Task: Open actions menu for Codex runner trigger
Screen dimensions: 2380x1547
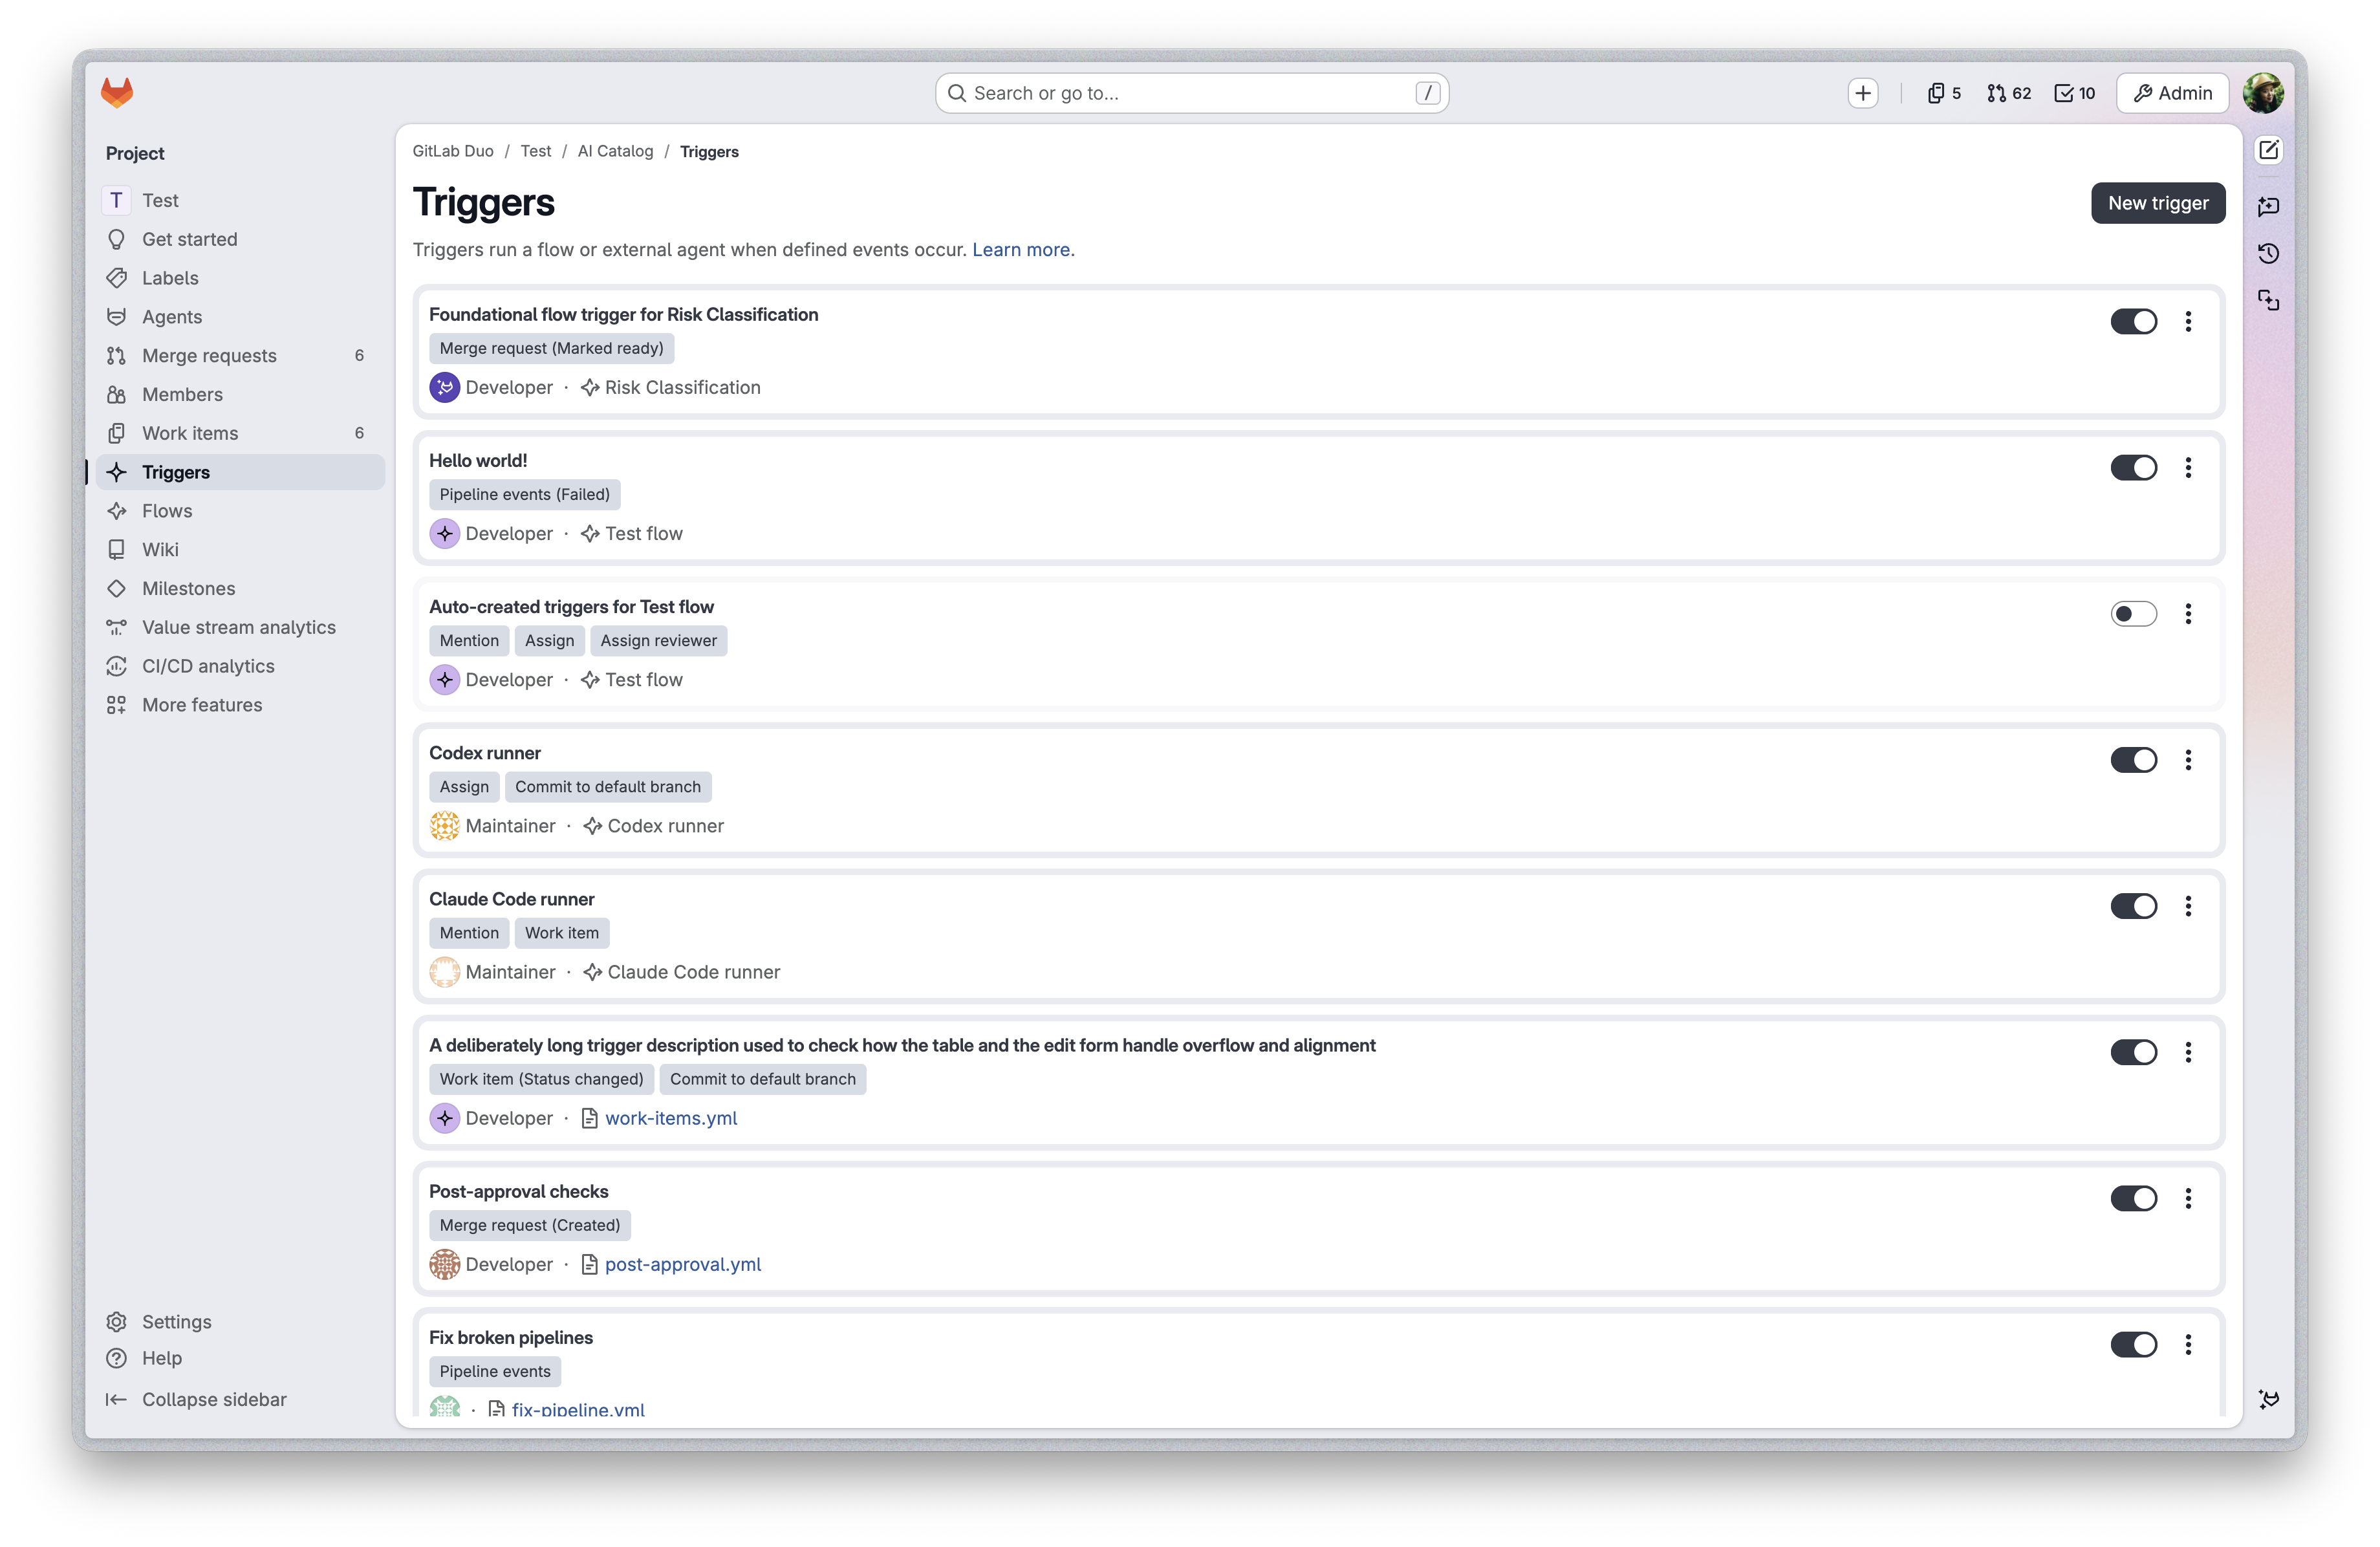Action: [2188, 760]
